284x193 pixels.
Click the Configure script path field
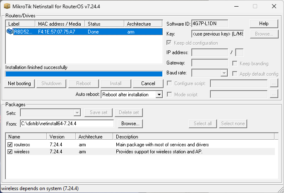tap(238, 83)
